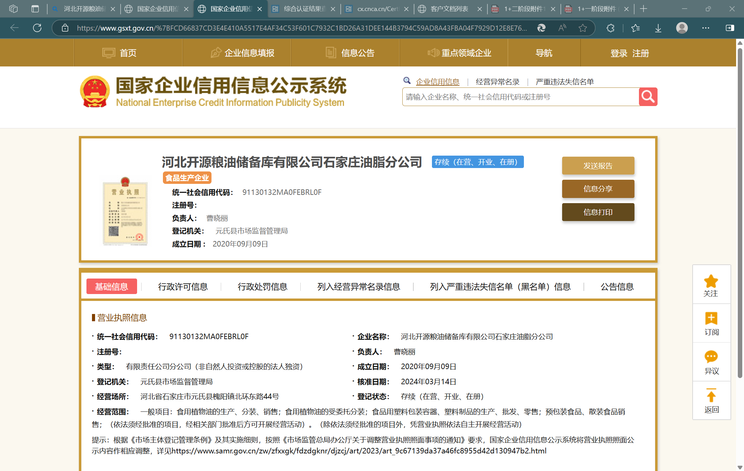Viewport: 744px width, 471px height.
Task: Click the 信息分享 button
Action: click(598, 189)
